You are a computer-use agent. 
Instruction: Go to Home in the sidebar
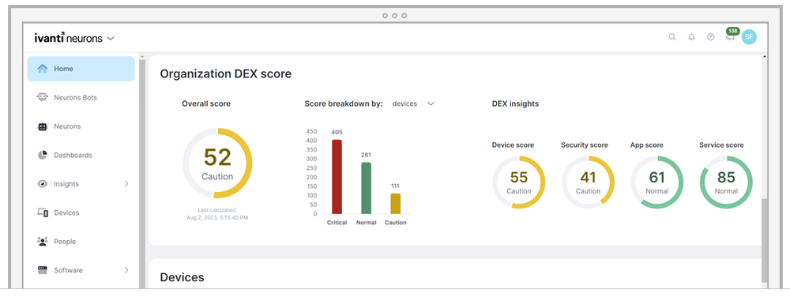pos(81,69)
